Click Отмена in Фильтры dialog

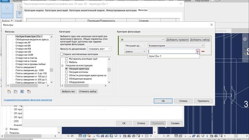tap(183, 101)
